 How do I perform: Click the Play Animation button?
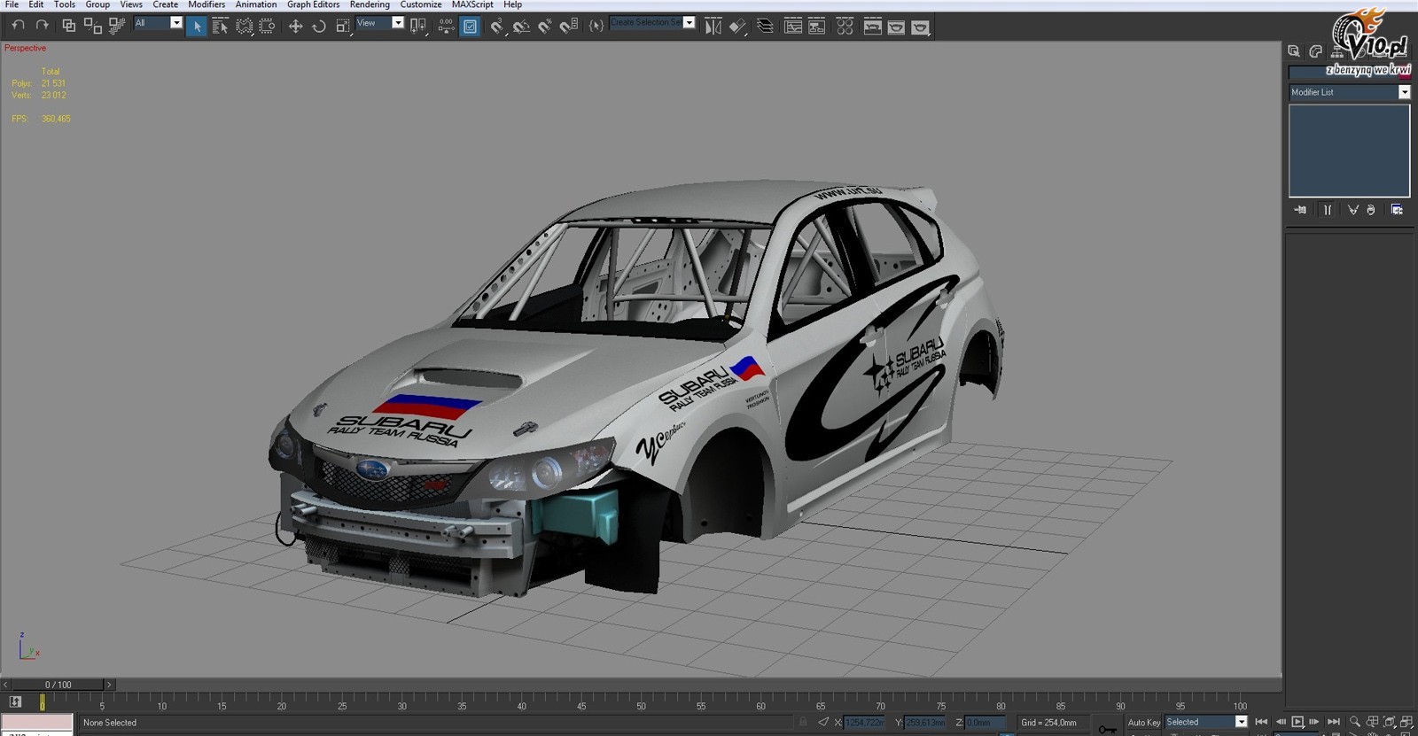coord(1297,722)
